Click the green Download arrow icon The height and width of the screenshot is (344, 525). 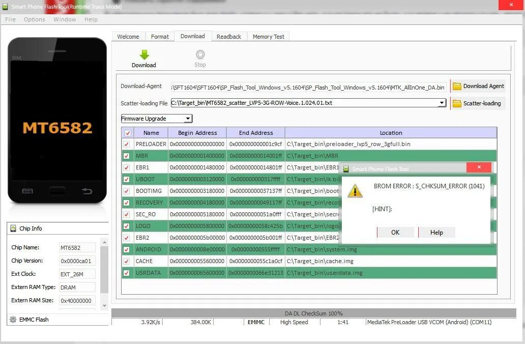(x=144, y=54)
